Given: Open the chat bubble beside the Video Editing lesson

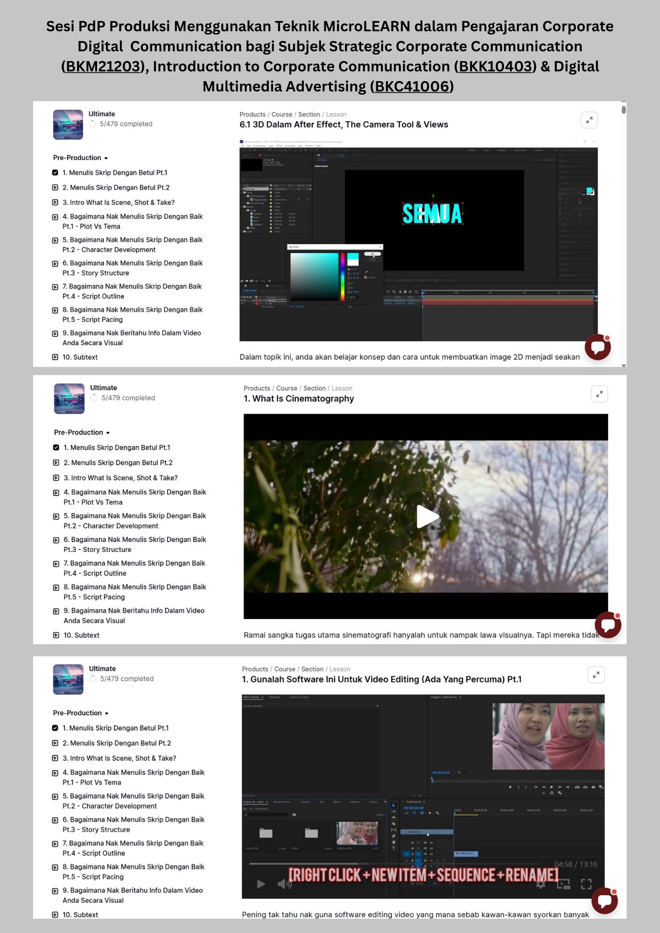Looking at the screenshot, I should pyautogui.click(x=604, y=901).
